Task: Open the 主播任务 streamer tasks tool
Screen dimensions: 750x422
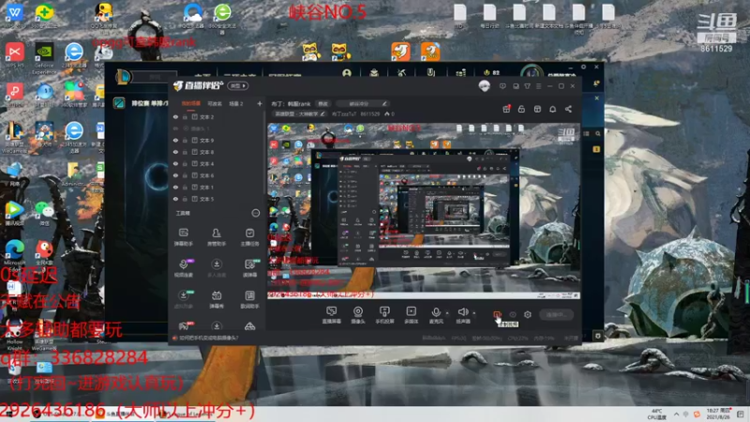Action: coord(249,236)
